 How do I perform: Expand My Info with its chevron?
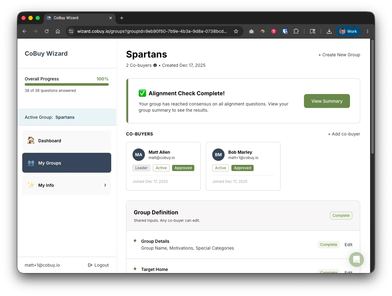tap(105, 185)
